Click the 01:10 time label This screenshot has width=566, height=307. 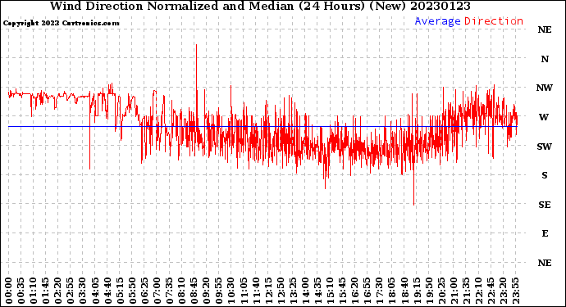pyautogui.click(x=34, y=291)
